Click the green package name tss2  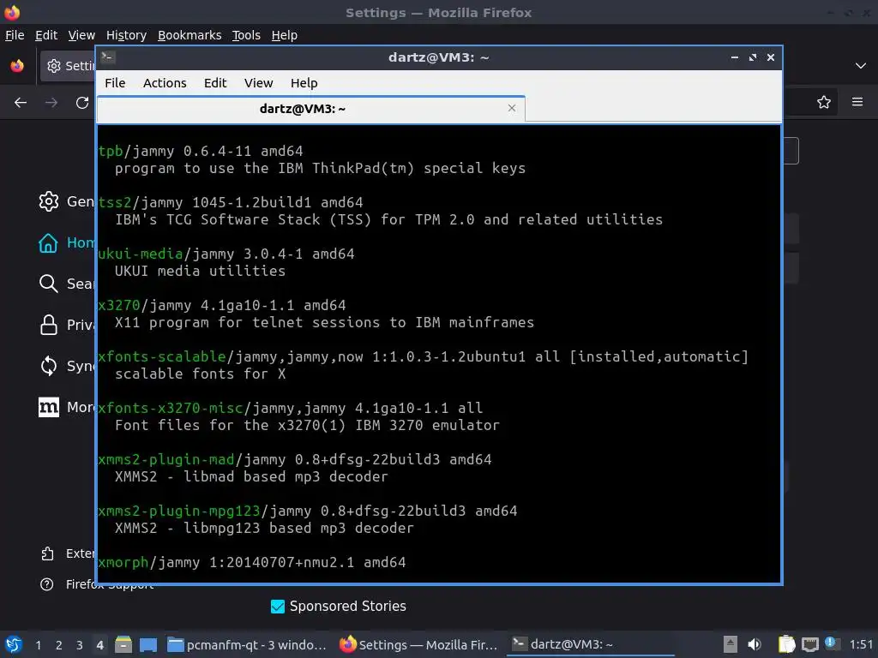(x=115, y=202)
